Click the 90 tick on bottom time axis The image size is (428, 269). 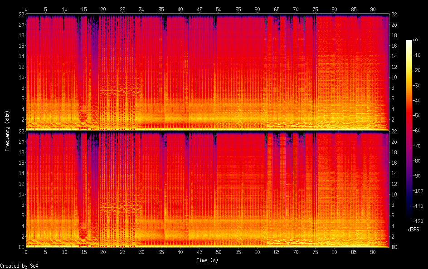point(373,252)
